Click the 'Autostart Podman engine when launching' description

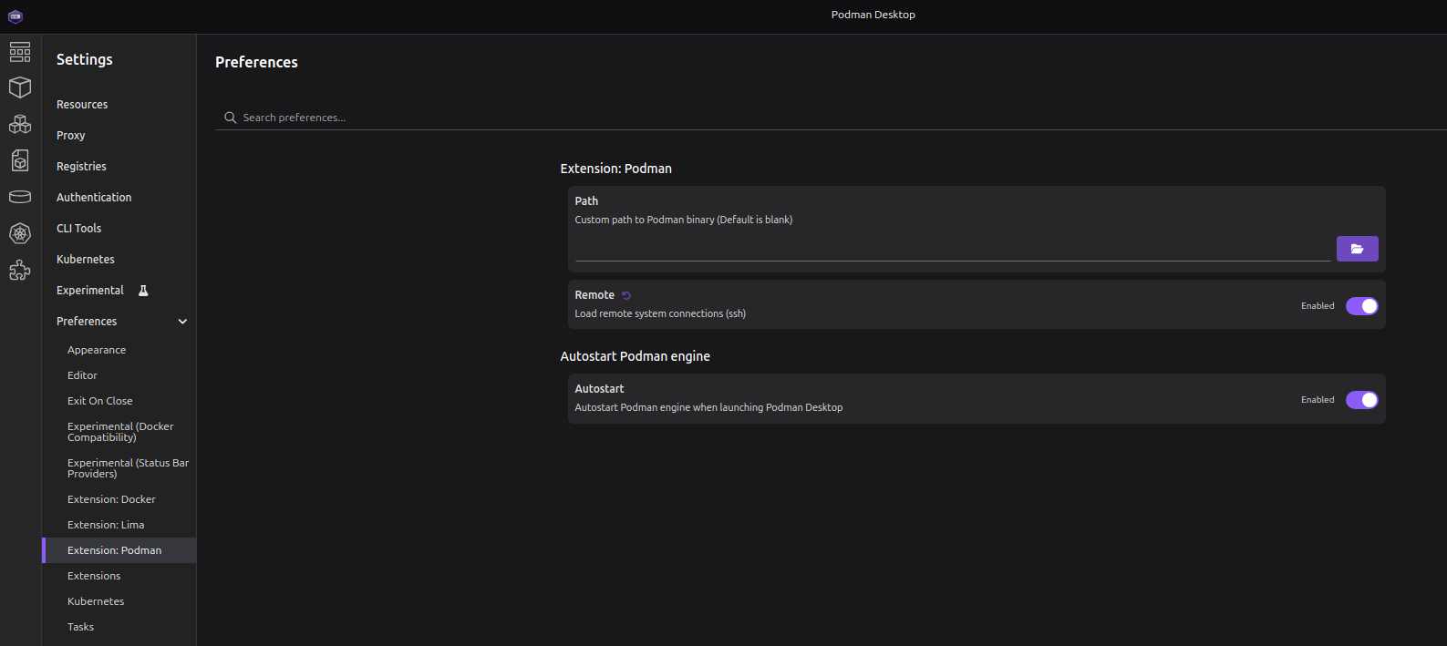pos(708,407)
